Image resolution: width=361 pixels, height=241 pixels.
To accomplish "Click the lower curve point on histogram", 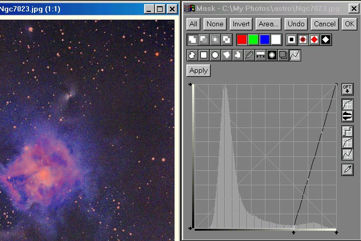I will [x=294, y=227].
